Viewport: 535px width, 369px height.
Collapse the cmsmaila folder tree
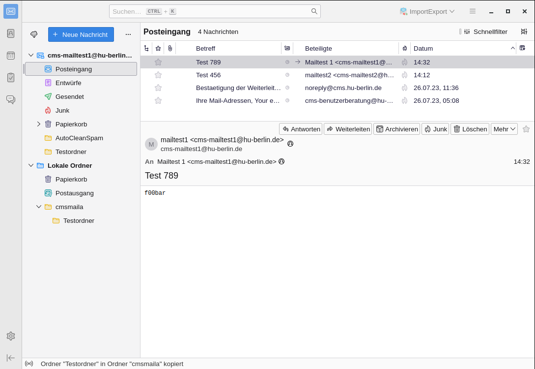pyautogui.click(x=39, y=207)
